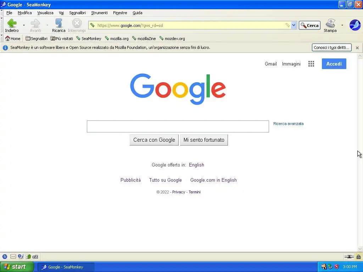This screenshot has width=363, height=272.
Task: Open the Privacy link
Action: (x=179, y=192)
